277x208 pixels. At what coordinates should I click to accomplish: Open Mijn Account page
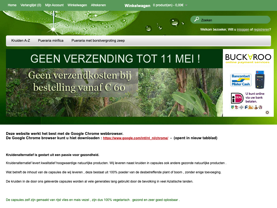click(x=54, y=5)
